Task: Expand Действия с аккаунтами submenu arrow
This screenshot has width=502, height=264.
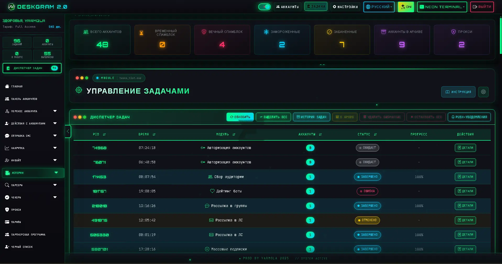Action: coord(55,123)
